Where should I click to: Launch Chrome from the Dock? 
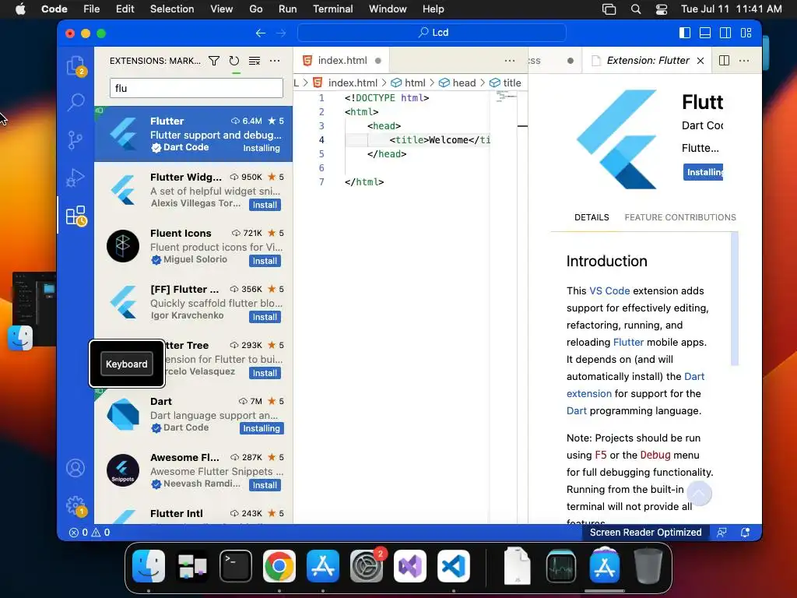tap(279, 566)
